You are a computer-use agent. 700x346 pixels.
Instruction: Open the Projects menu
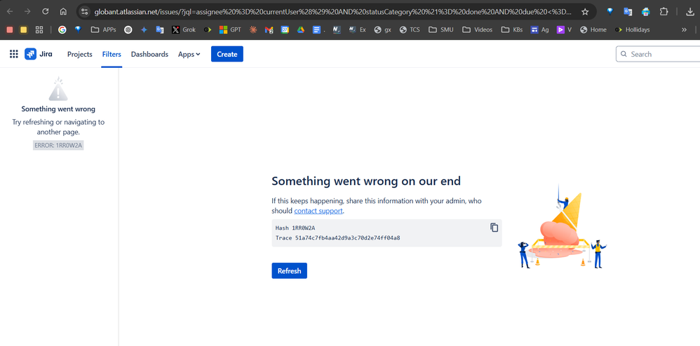pyautogui.click(x=79, y=54)
